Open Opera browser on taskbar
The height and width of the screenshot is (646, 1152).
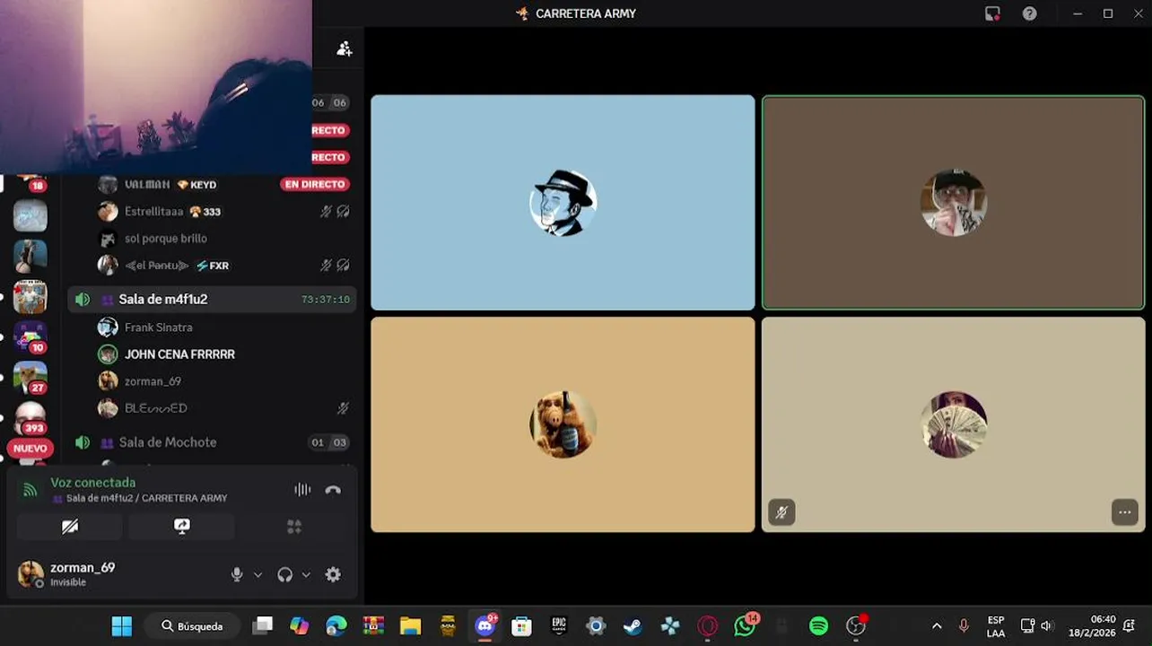[708, 626]
